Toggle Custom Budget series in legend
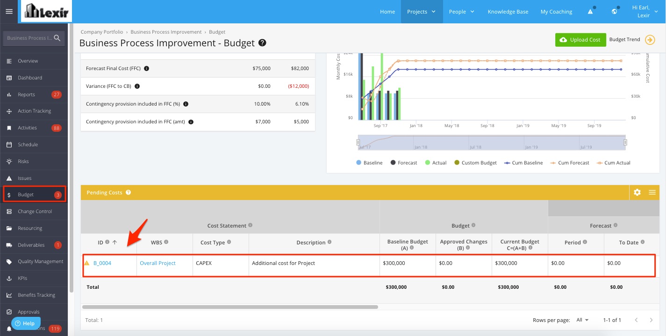Viewport: 666px width, 336px height. point(475,163)
